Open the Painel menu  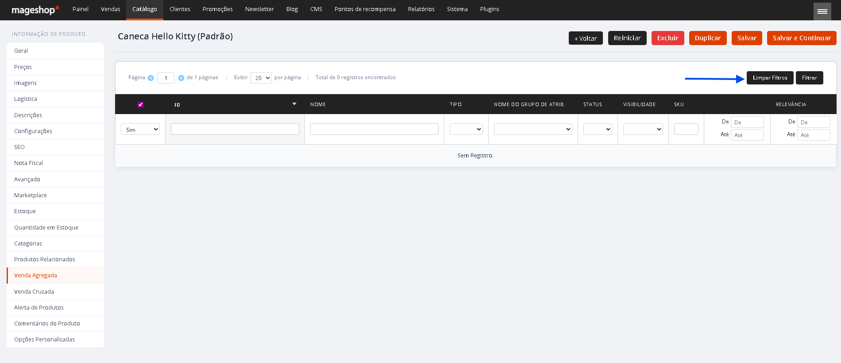81,9
